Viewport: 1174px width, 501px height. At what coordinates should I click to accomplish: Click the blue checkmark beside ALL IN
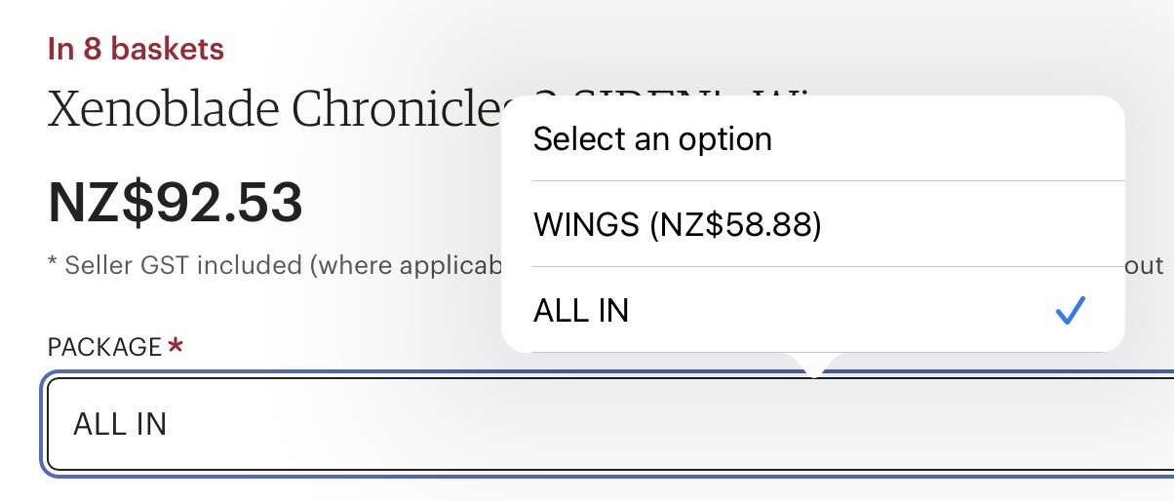pyautogui.click(x=1070, y=311)
